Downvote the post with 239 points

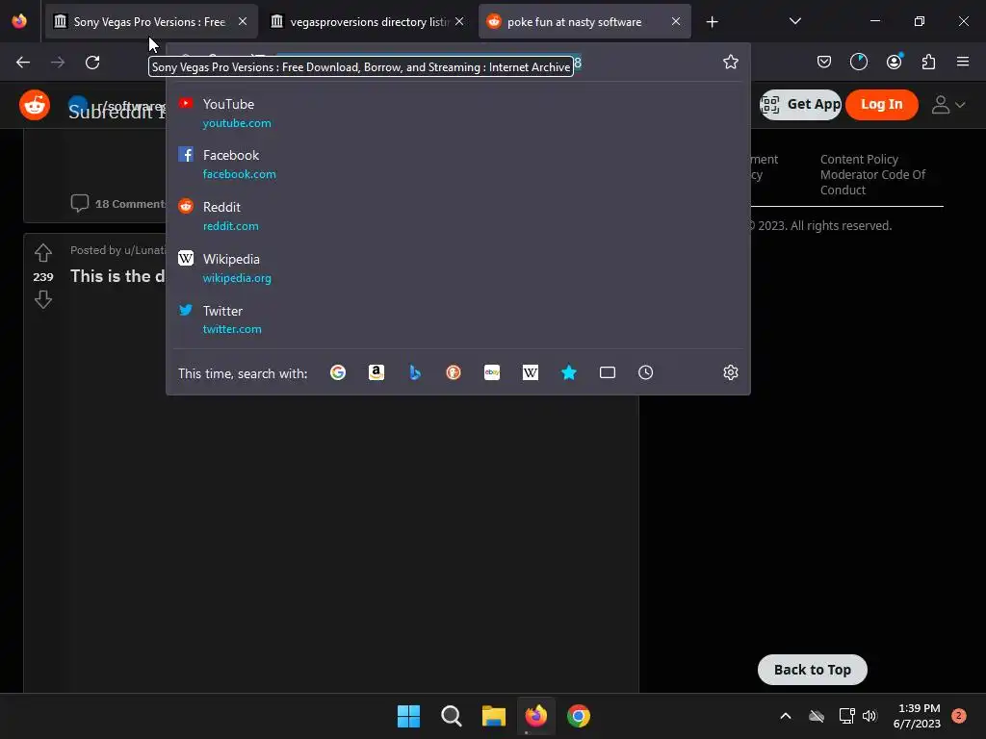click(42, 300)
